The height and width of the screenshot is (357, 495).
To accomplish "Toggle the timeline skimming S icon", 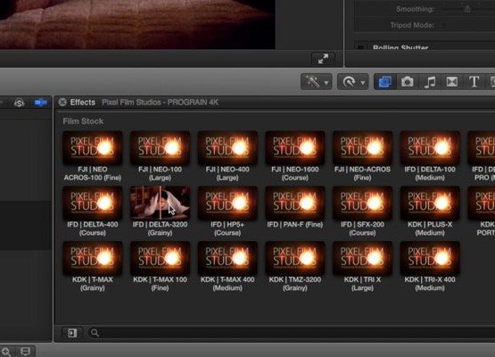I will (20, 103).
